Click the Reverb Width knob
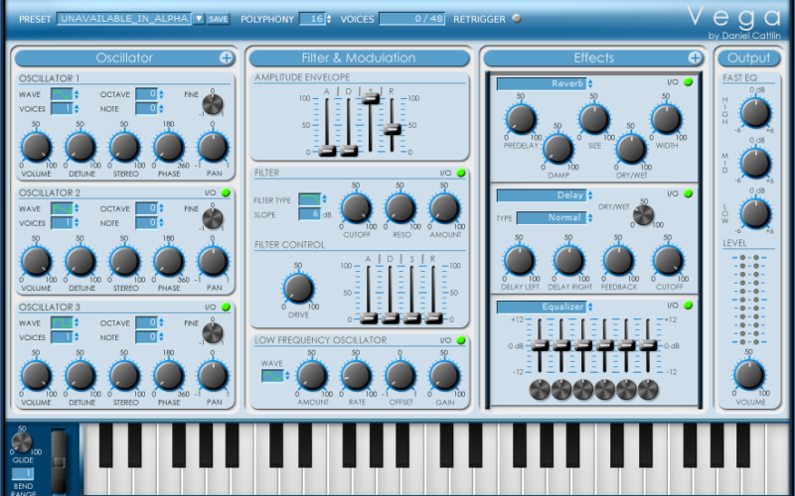 666,119
